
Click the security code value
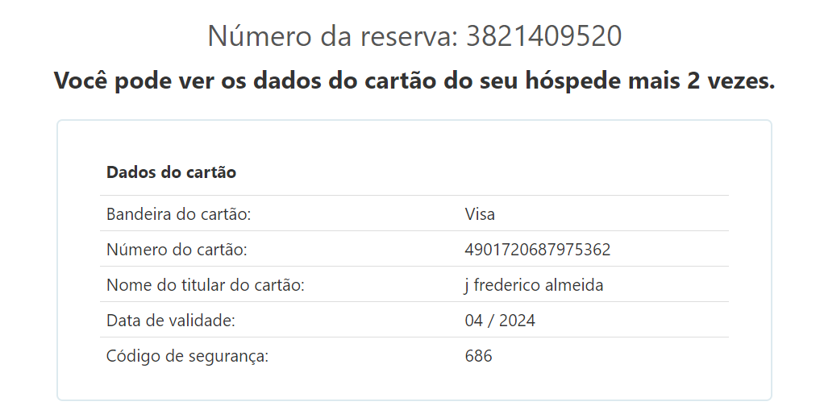[479, 356]
